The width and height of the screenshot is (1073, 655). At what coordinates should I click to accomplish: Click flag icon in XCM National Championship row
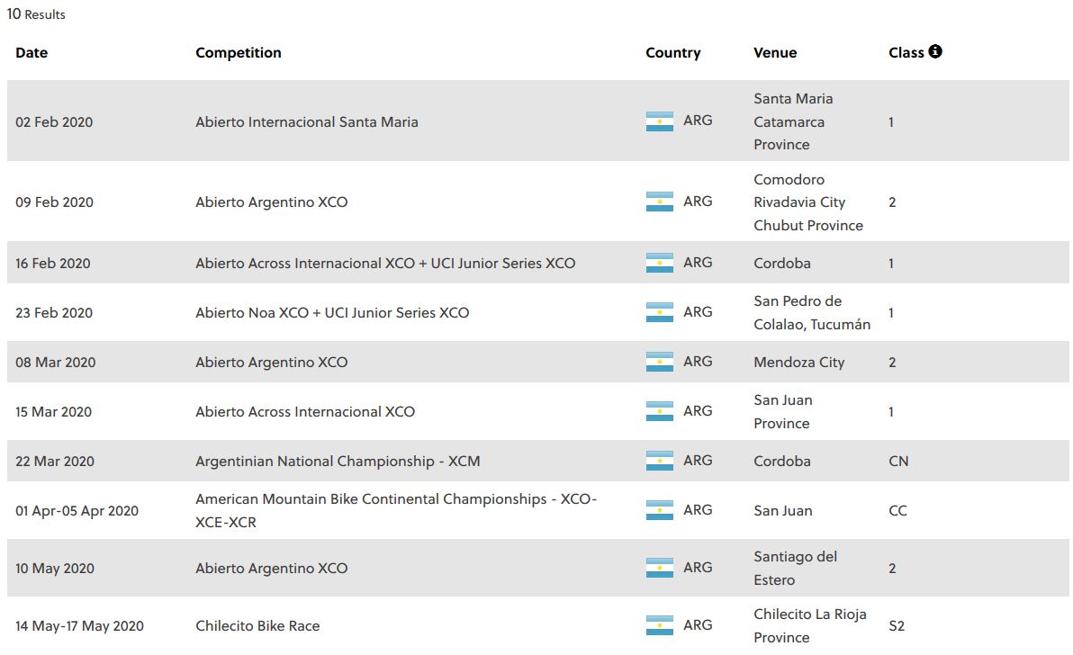659,461
